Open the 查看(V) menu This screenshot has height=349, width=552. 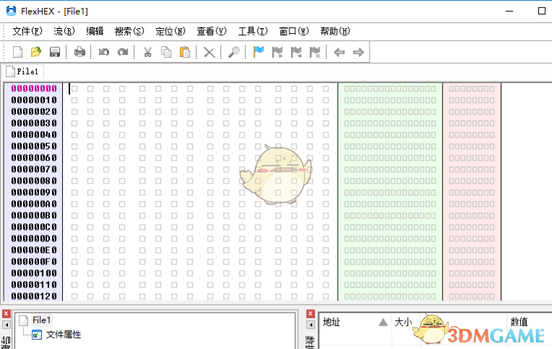[211, 31]
